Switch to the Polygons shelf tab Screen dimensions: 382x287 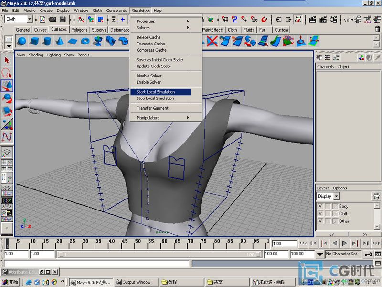coord(79,30)
